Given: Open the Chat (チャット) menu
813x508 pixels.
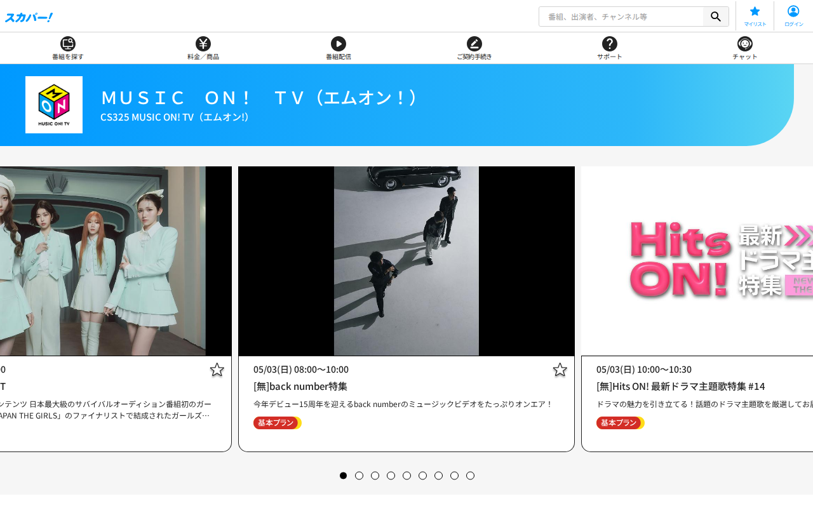Looking at the screenshot, I should (x=745, y=48).
